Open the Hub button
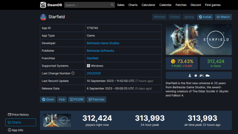Image resolution: width=238 pixels, height=134 pixels. point(62,99)
